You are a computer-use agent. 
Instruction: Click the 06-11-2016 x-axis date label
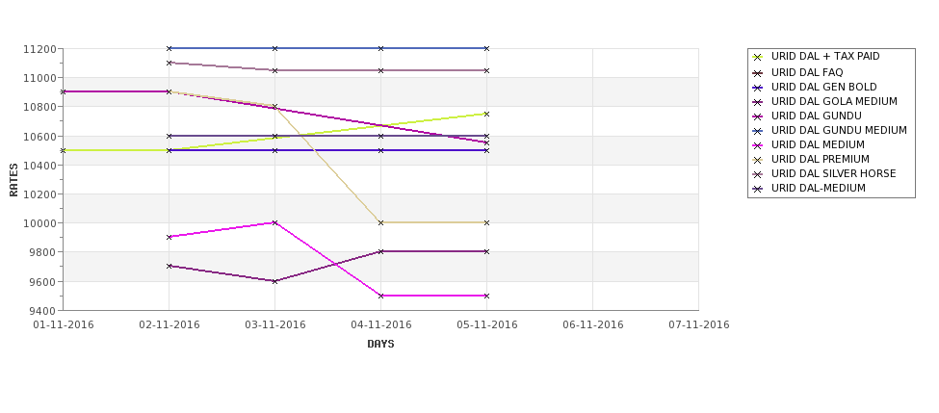(593, 325)
